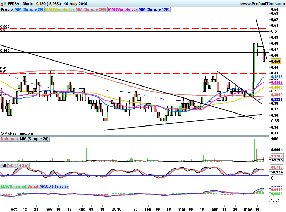The width and height of the screenshot is (286, 212).
Task: Select the MM (Simple 20) indicator label
Action: (29, 10)
